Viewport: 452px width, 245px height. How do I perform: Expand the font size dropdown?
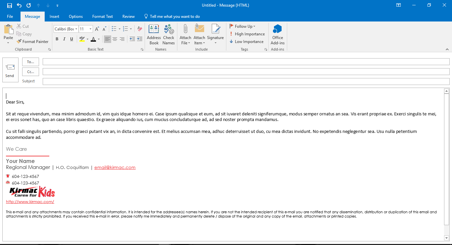point(91,29)
